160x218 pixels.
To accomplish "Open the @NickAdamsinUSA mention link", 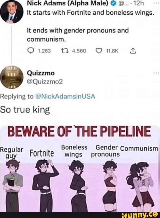I will tap(65, 96).
